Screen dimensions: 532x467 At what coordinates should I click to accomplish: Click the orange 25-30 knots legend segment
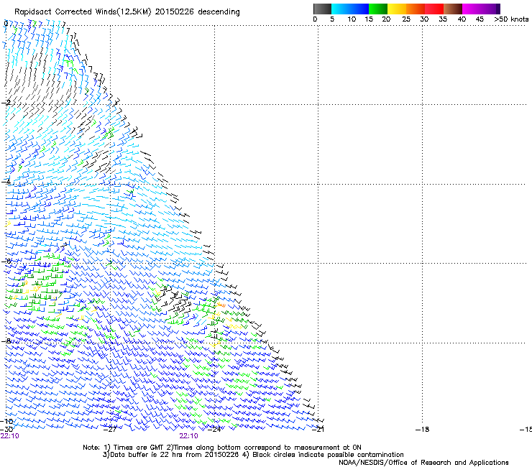click(416, 9)
